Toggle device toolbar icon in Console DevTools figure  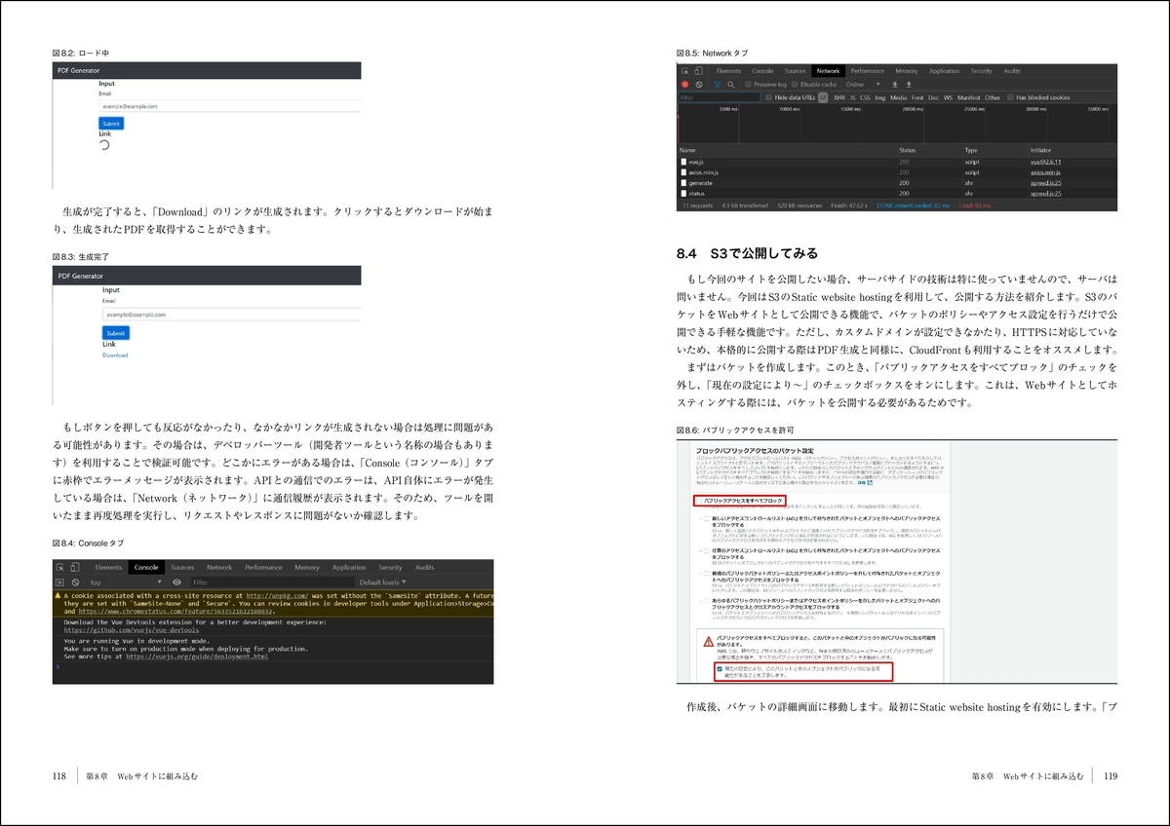[x=74, y=567]
